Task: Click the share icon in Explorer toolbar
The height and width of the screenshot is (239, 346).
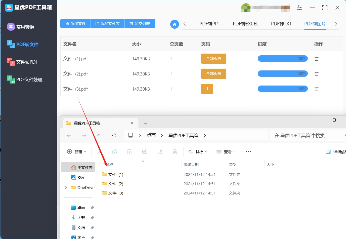Action: pos(160,152)
